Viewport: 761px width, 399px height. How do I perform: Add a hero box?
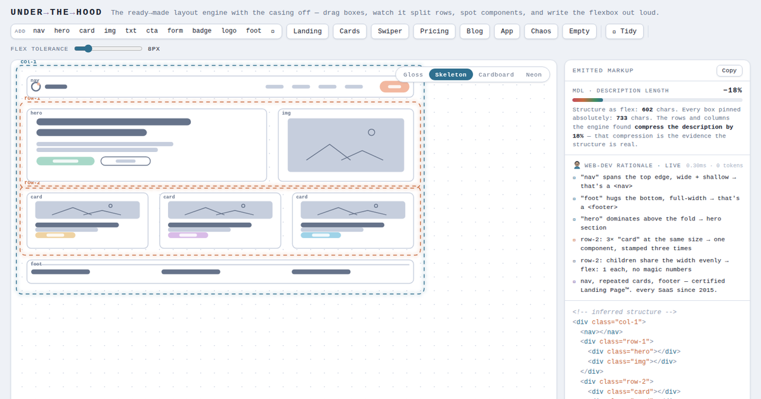coord(62,31)
